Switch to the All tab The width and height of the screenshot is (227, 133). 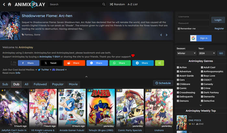(27, 84)
